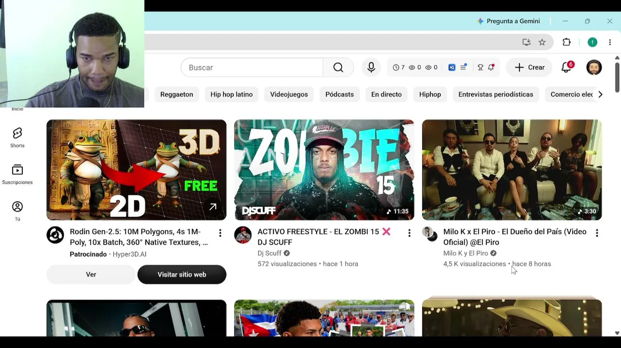Open Shorts in the sidebar

(17, 138)
